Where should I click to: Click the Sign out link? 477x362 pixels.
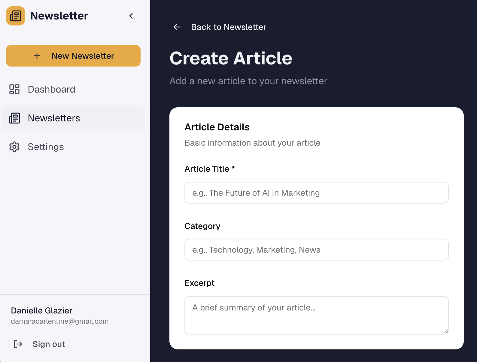pyautogui.click(x=49, y=344)
